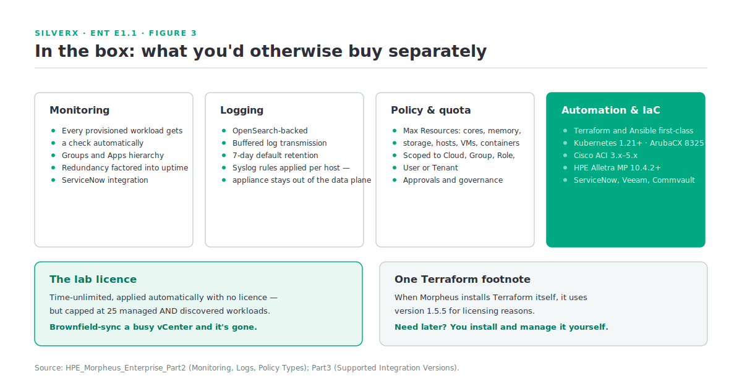742x389 pixels.
Task: Click One Terraform footnote heading
Action: [x=463, y=279]
